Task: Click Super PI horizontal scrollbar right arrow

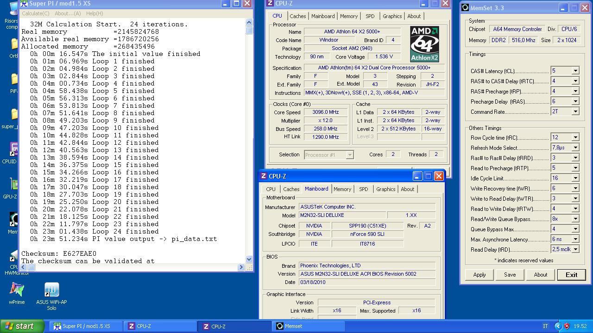Action: [241, 267]
